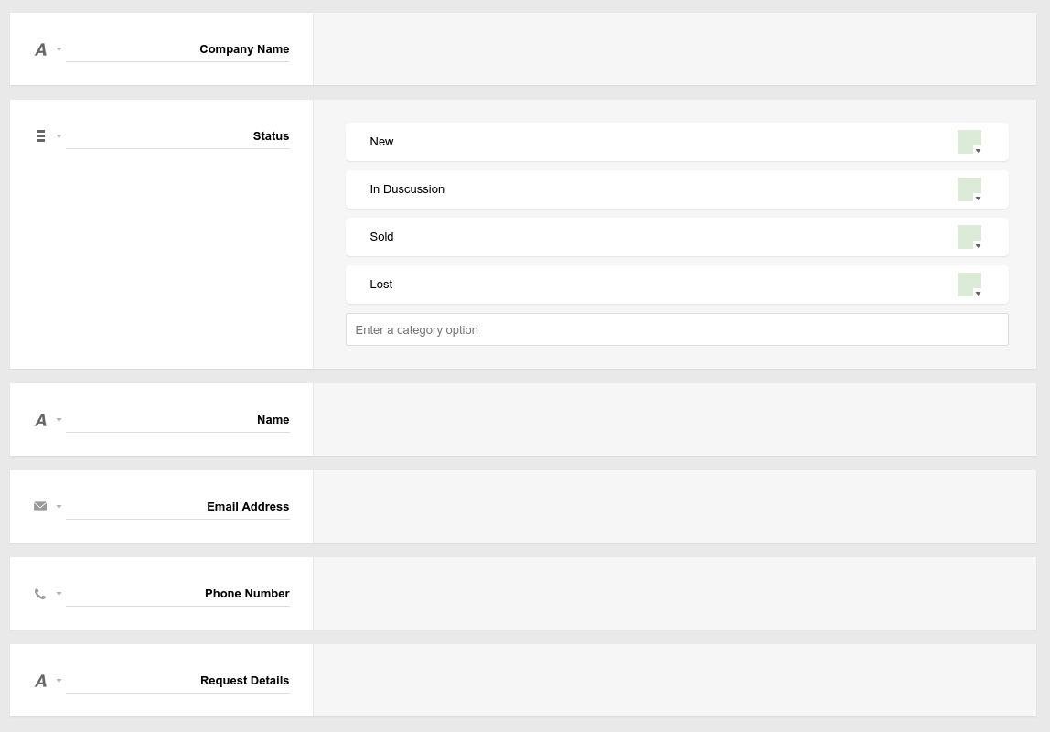Open the field type arrow for Phone Number
Screen dimensions: 1050x732
click(x=59, y=594)
